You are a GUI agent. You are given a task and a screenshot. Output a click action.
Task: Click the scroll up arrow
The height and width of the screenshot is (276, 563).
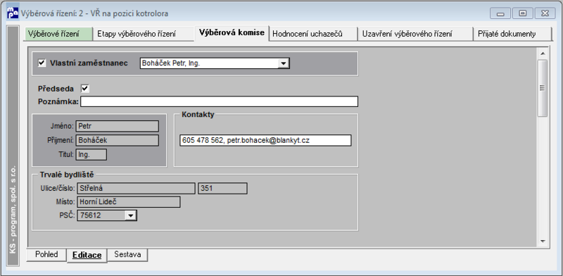point(543,54)
